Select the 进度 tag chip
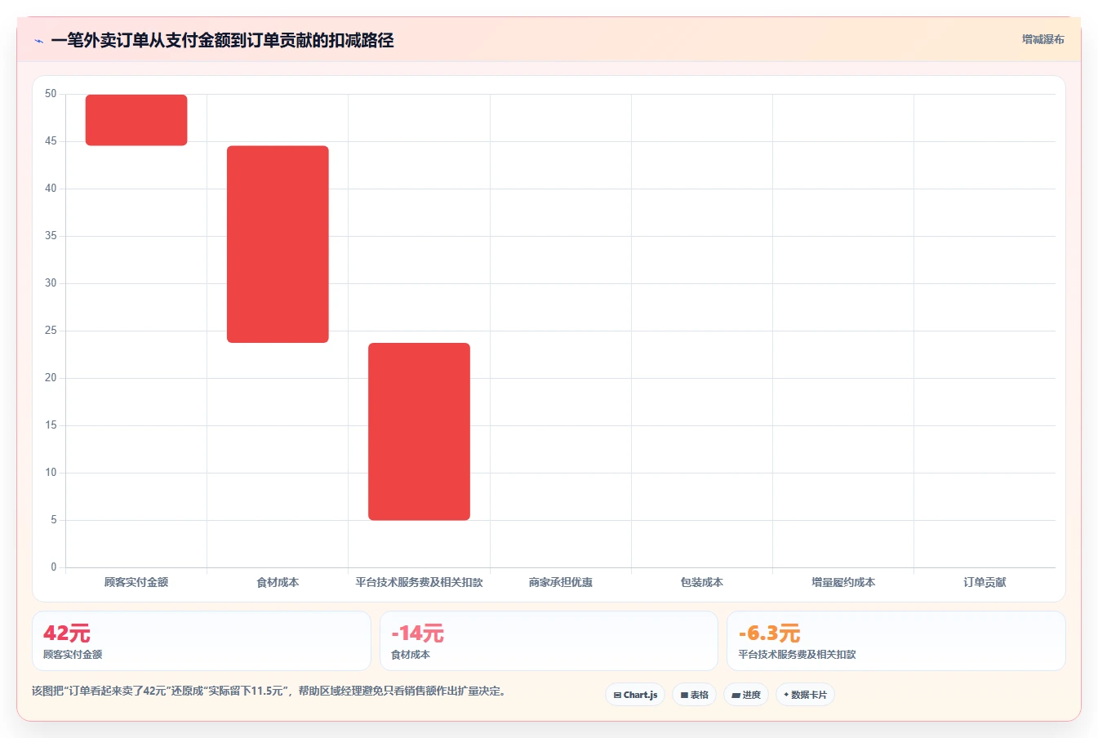The image size is (1098, 738). (746, 695)
